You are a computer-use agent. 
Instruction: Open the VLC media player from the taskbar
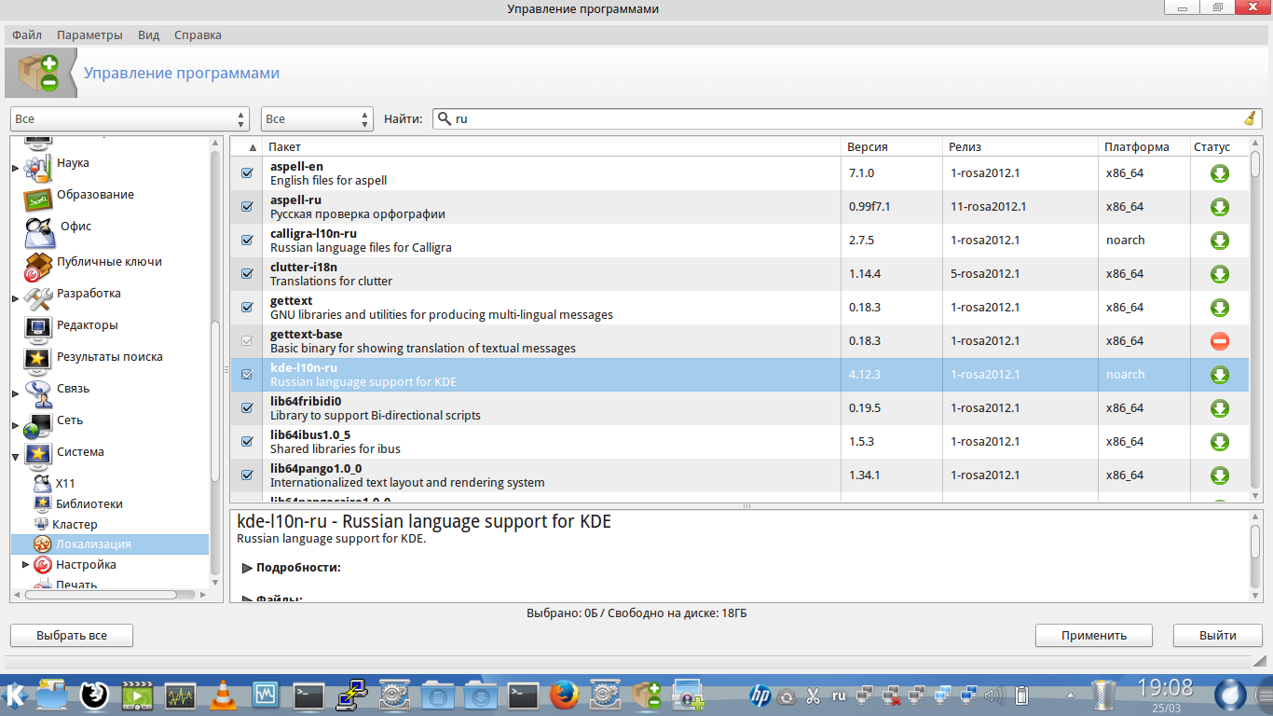(x=223, y=695)
